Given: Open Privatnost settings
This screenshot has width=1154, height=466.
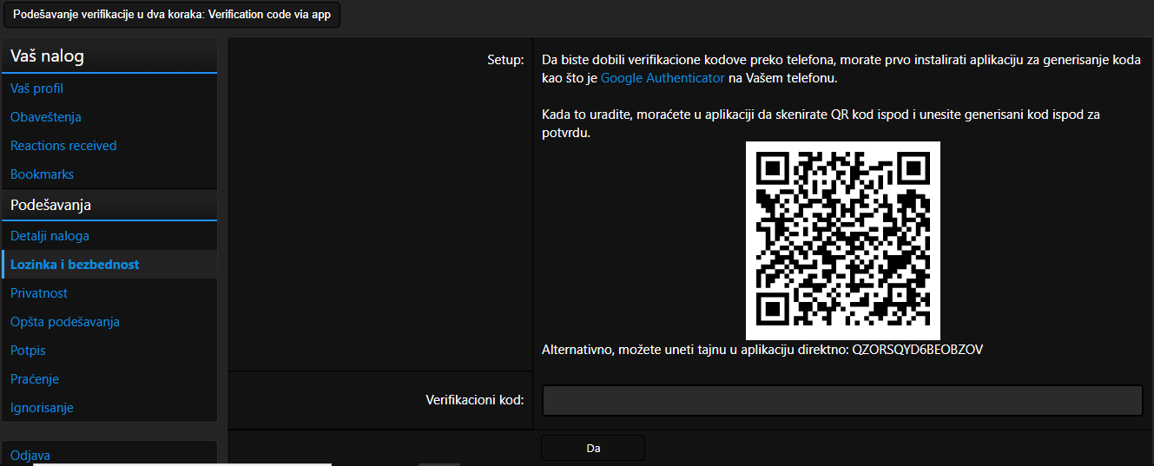Looking at the screenshot, I should (x=39, y=293).
